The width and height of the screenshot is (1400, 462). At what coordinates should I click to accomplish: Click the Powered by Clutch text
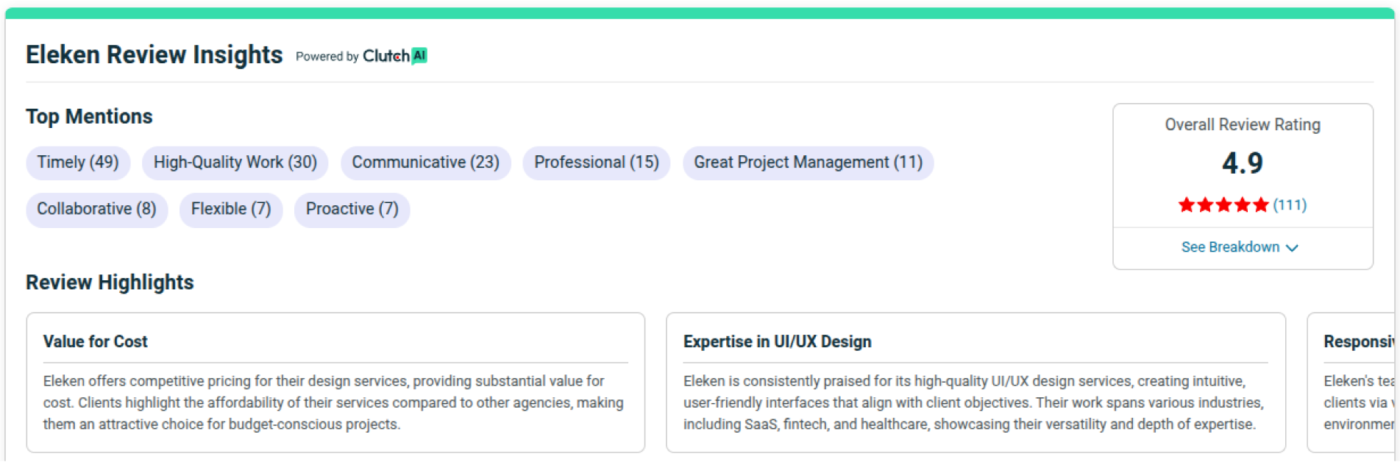click(352, 56)
